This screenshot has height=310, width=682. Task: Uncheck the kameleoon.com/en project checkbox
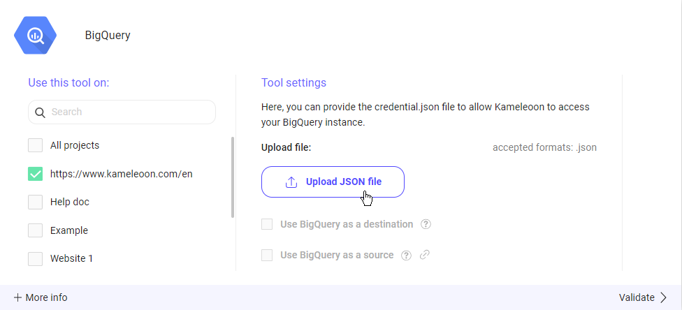pos(35,174)
